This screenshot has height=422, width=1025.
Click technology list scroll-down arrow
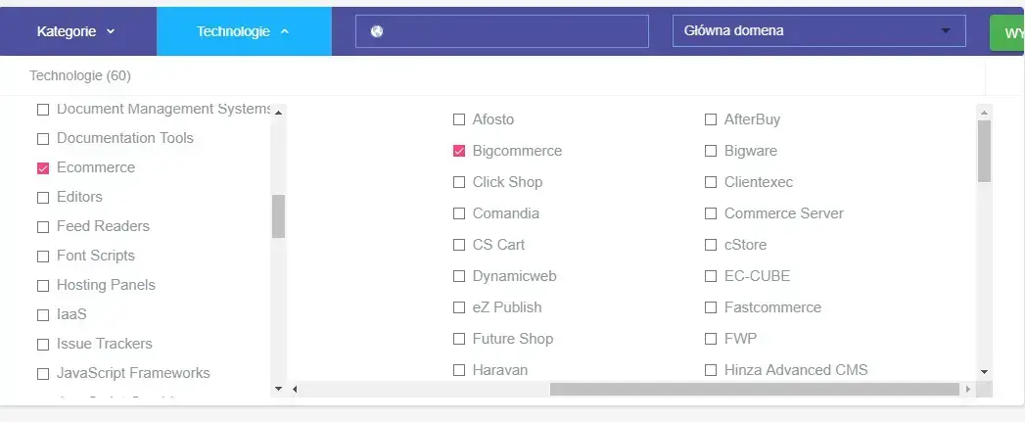pos(984,372)
